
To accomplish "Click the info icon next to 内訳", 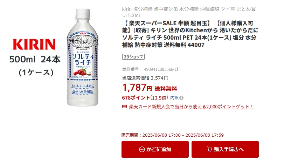I will [181, 98].
